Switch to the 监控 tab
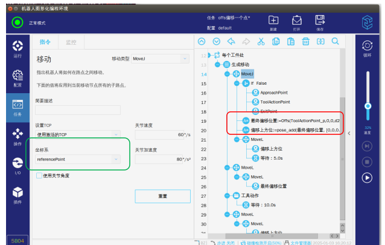385x245 pixels. pos(71,42)
